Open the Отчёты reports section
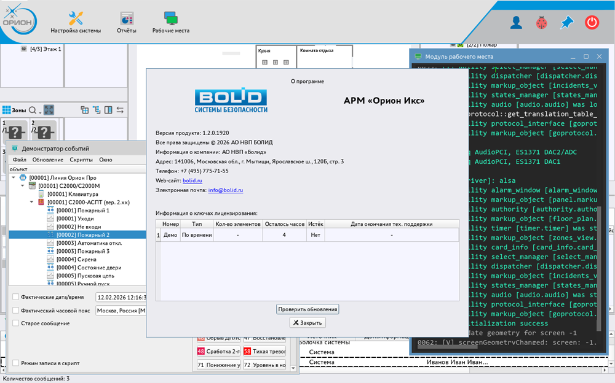Screen dimensions: 615x383 click(x=127, y=22)
